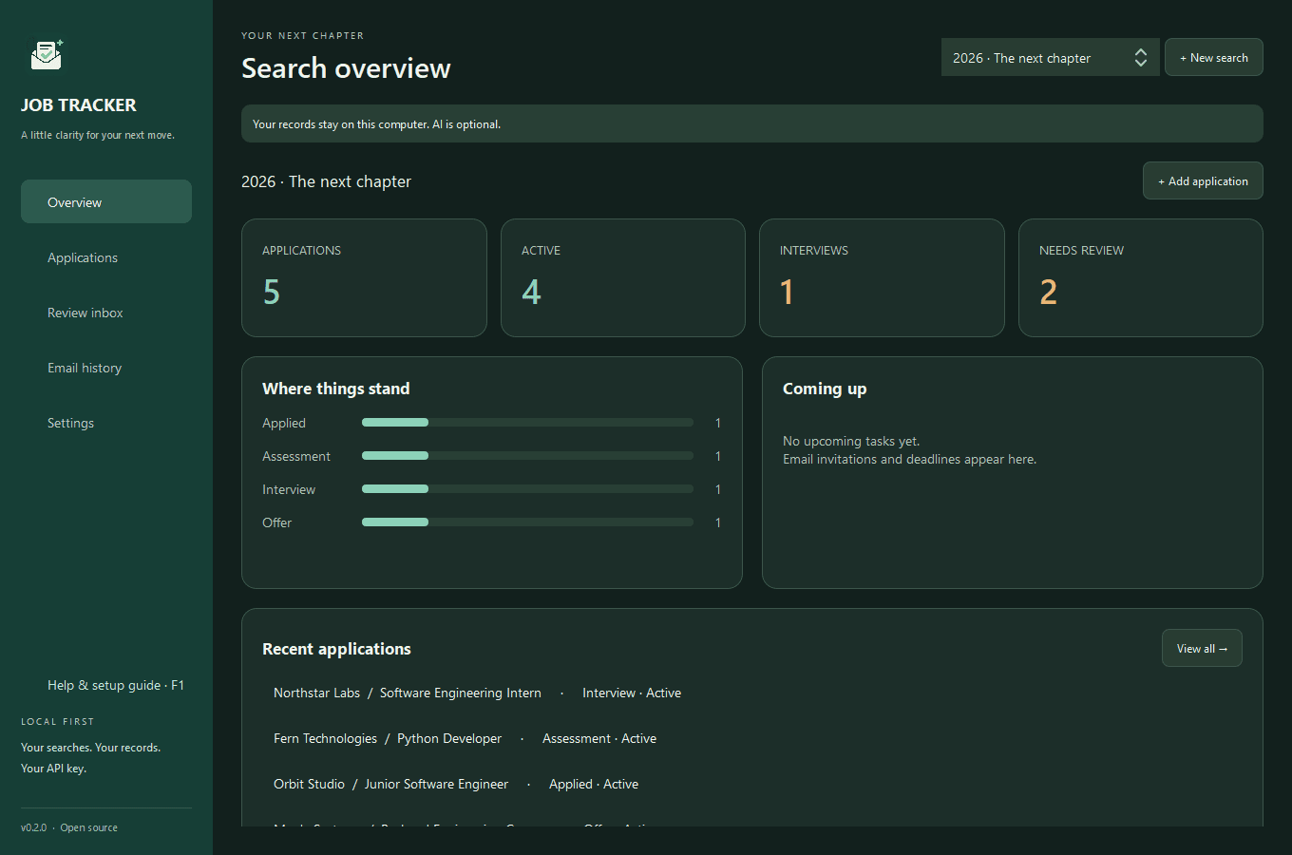The width and height of the screenshot is (1292, 855).
Task: Open Email history in the sidebar
Action: (106, 368)
